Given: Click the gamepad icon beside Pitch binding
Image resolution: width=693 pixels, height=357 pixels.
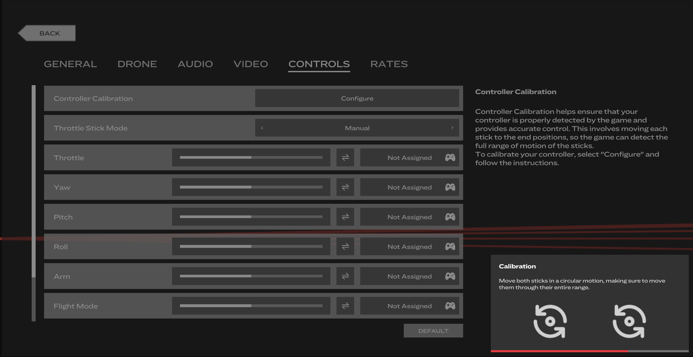Looking at the screenshot, I should click(450, 217).
